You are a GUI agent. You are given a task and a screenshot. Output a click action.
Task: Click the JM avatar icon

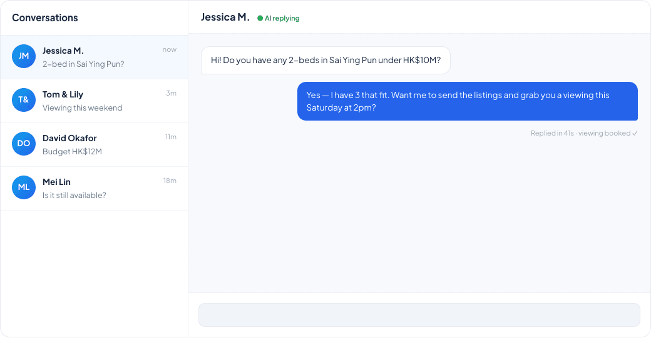pyautogui.click(x=24, y=56)
